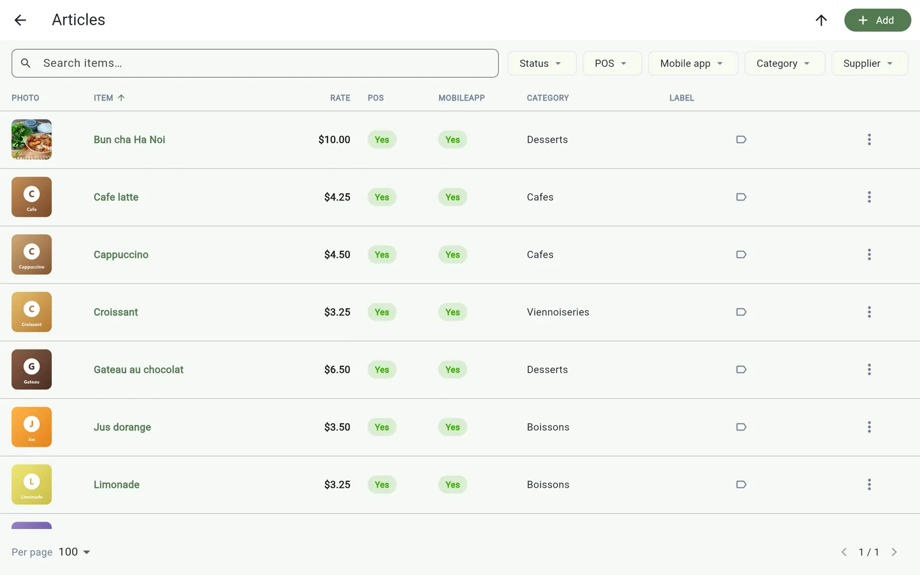Toggle Mobileapp Yes badge for Gateau au chocolat
The width and height of the screenshot is (920, 575).
point(453,370)
